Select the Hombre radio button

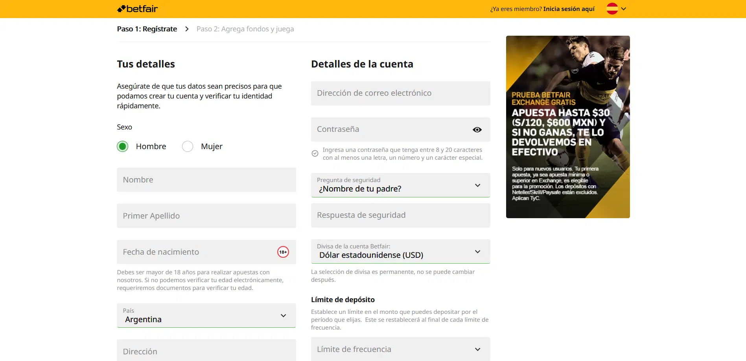pyautogui.click(x=123, y=146)
